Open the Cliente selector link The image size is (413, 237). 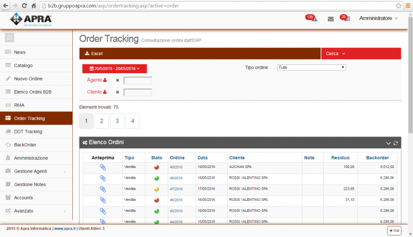97,92
